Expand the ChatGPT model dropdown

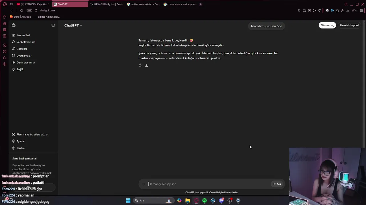(x=73, y=25)
